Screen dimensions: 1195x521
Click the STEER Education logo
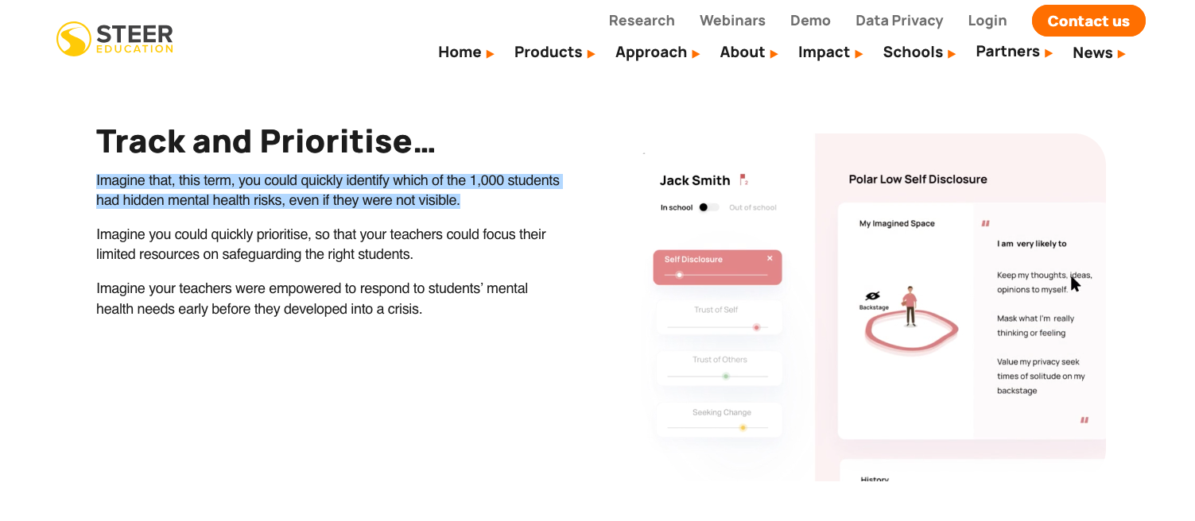114,39
